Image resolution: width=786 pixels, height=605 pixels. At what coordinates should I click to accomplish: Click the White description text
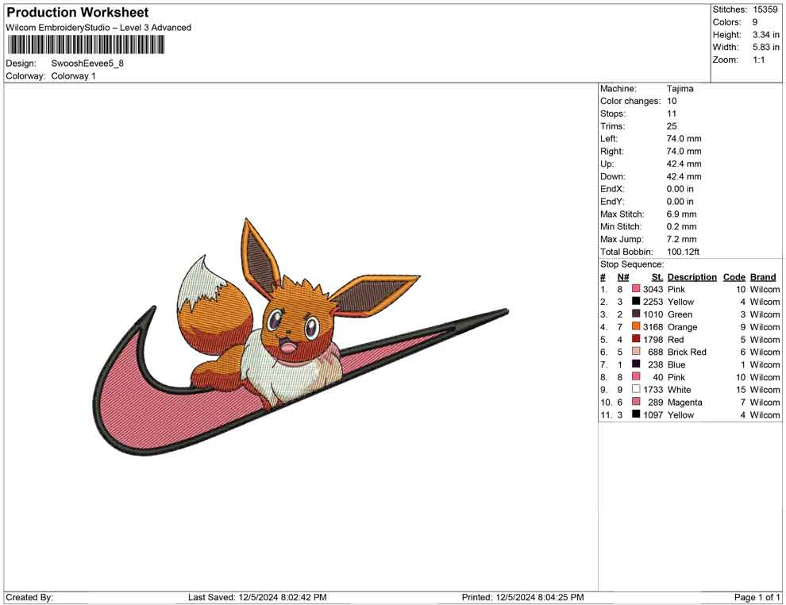coord(680,390)
